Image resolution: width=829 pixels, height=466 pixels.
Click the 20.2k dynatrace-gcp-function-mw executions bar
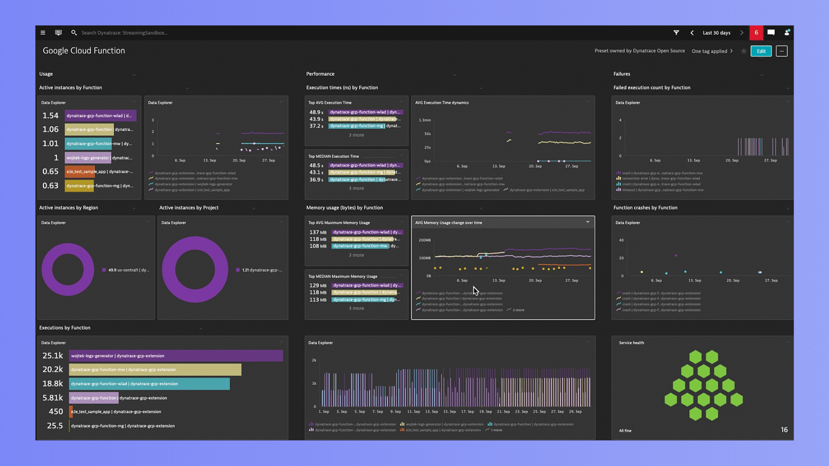click(155, 369)
